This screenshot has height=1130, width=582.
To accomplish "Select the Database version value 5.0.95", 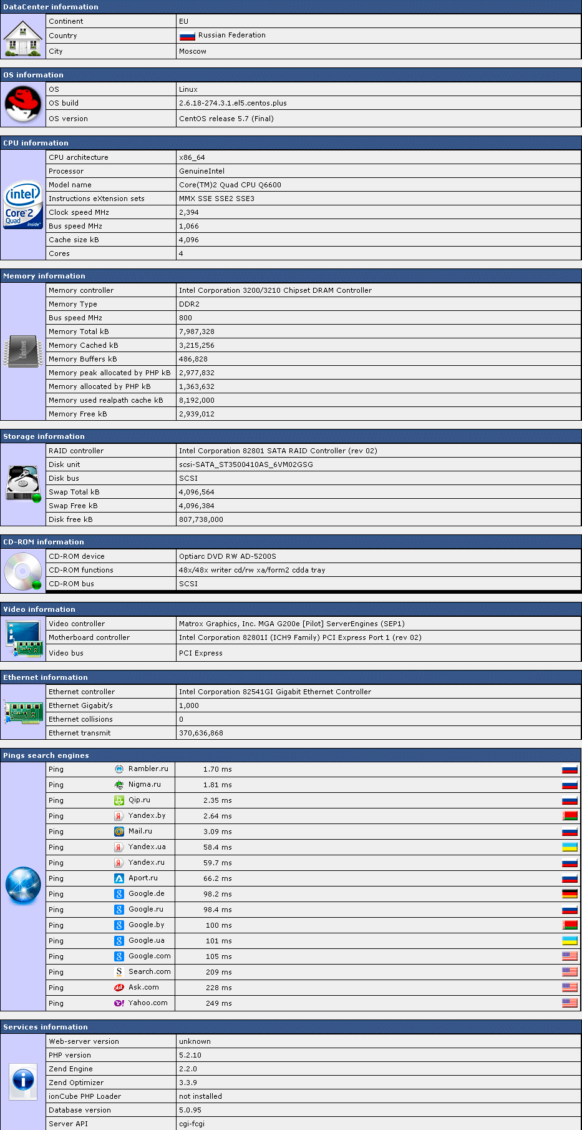I will [190, 1111].
